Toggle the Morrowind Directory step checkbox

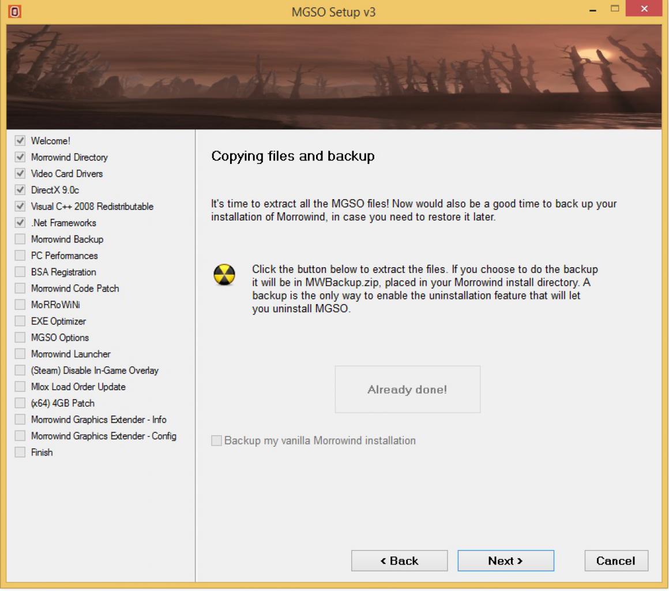tap(20, 157)
